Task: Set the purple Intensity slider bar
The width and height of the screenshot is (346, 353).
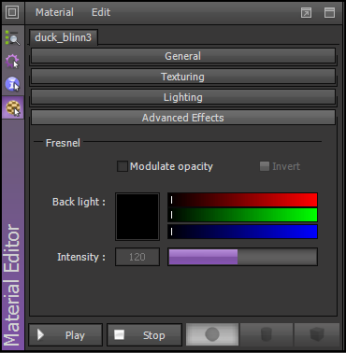Action: coord(242,257)
